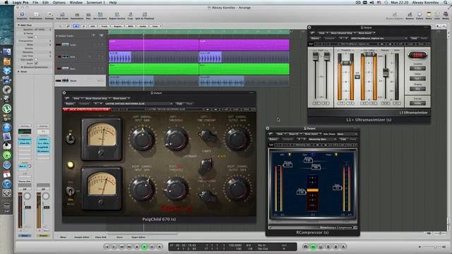Click the Quantize button in L1
The width and height of the screenshot is (452, 254).
pos(417,68)
